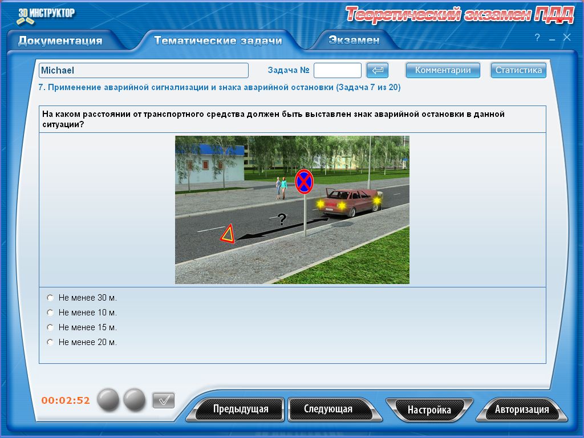Click the Задача № input field
Viewport: 584px width, 438px height.
tap(337, 70)
